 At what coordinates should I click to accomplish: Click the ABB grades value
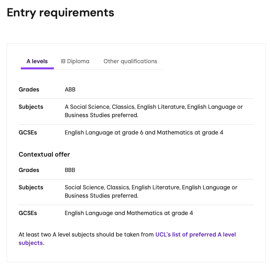click(x=70, y=90)
